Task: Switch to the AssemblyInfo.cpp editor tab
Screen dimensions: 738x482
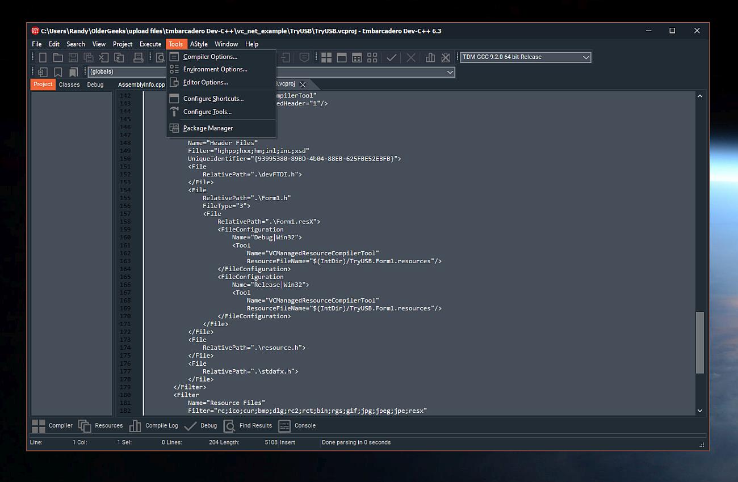Action: pos(141,84)
